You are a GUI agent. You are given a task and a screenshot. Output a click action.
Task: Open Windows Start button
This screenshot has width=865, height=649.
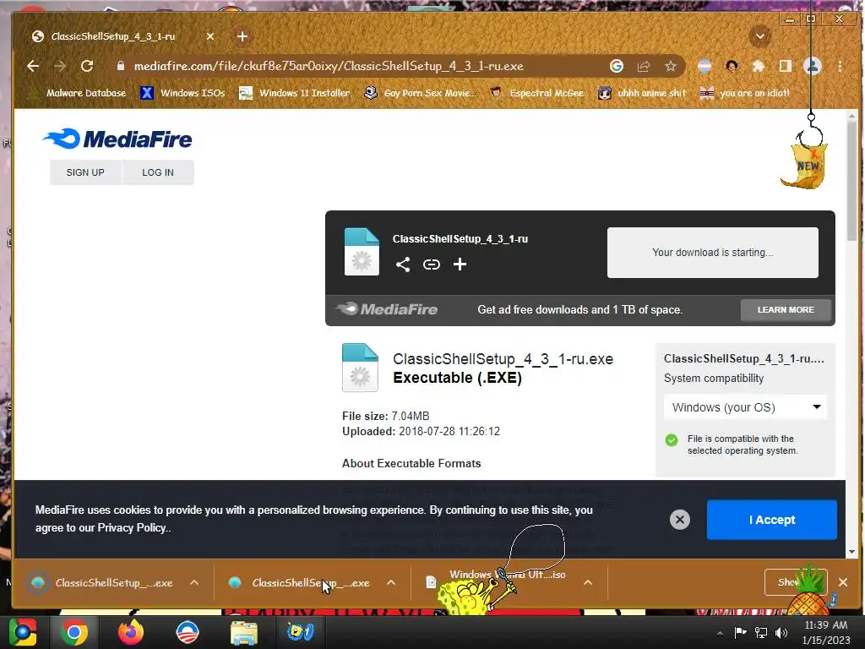(22, 632)
